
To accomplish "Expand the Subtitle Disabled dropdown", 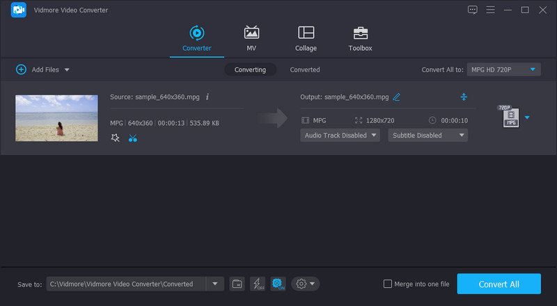I will (x=427, y=135).
